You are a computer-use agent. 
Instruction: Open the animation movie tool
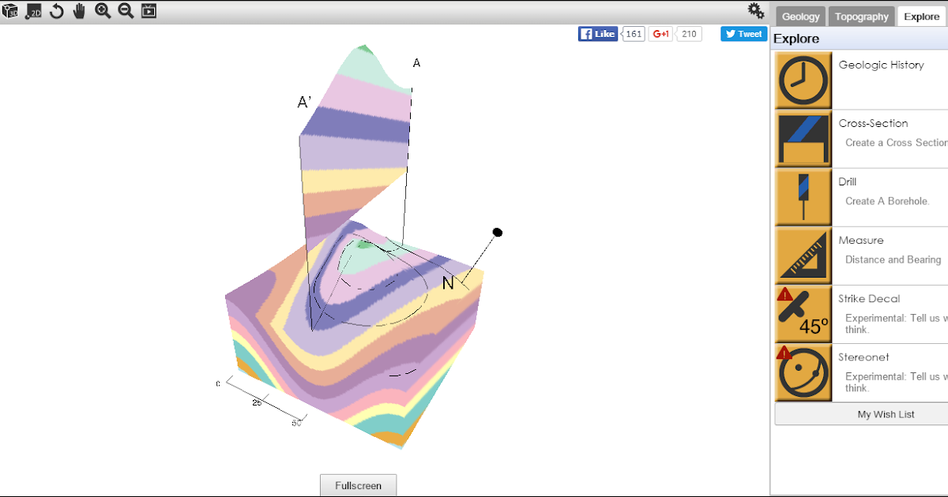coord(149,11)
